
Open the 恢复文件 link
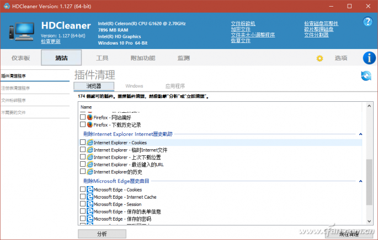coord(241,41)
